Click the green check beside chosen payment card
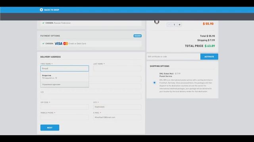Image resolution: width=254 pixels, height=142 pixels. coord(43,43)
